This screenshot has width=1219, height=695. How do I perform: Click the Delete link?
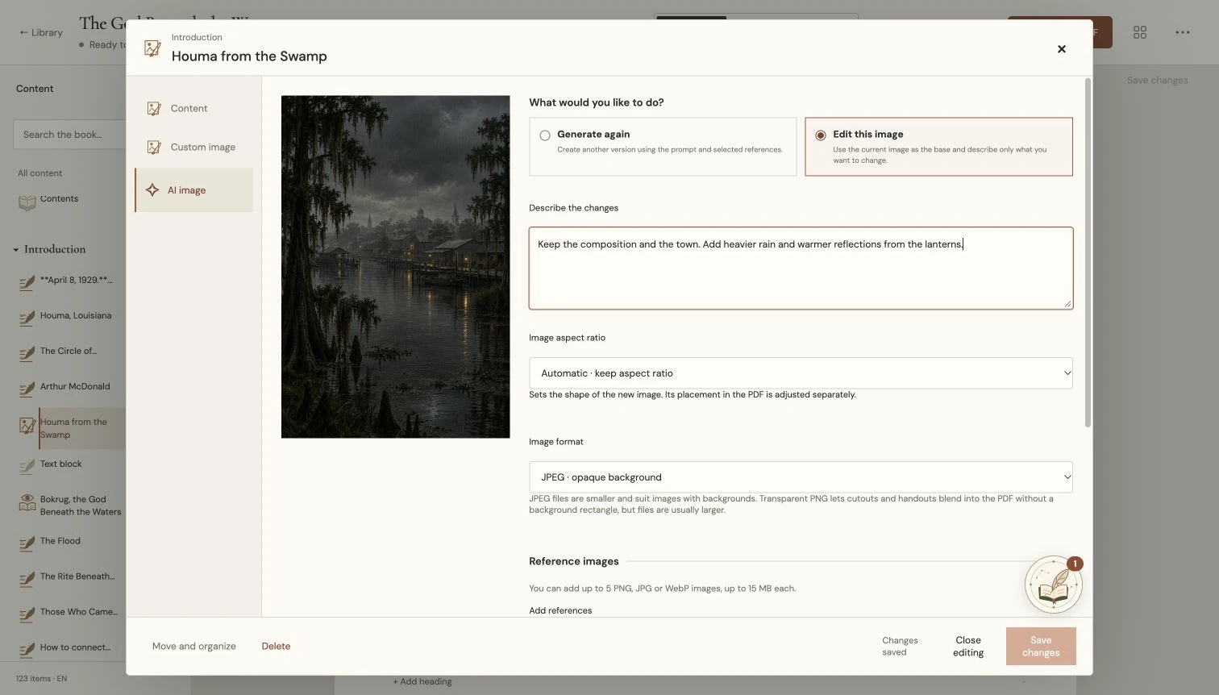point(276,647)
